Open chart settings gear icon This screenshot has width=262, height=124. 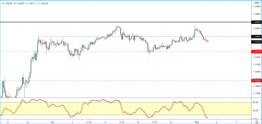coord(257,122)
